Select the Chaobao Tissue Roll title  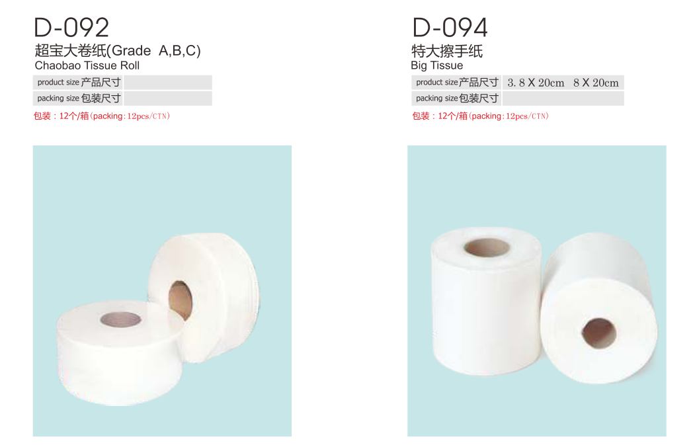(x=87, y=65)
